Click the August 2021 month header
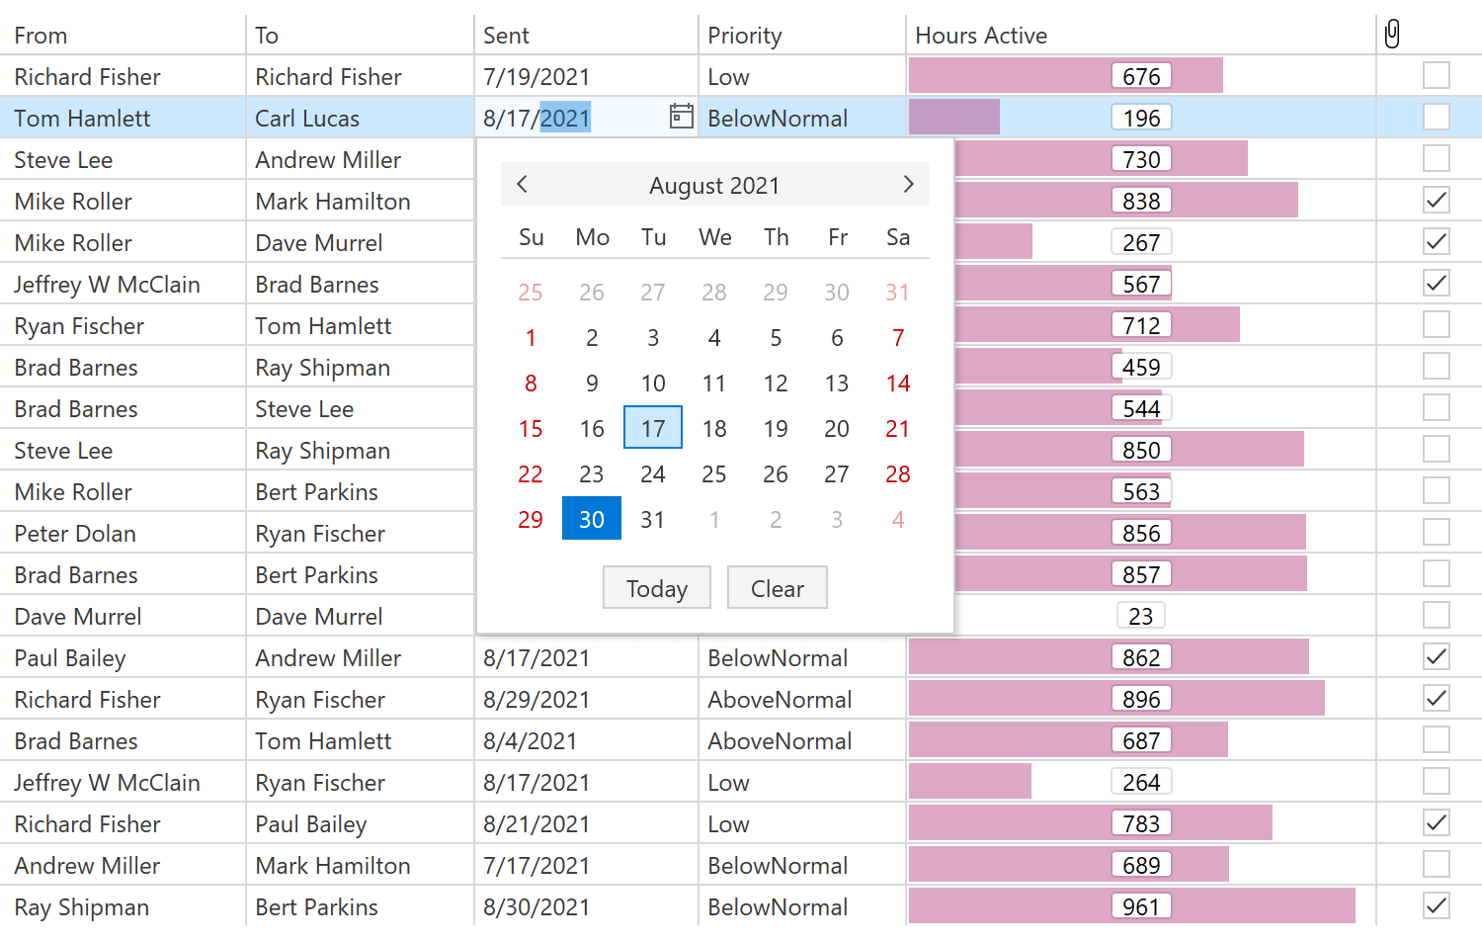 click(x=714, y=186)
